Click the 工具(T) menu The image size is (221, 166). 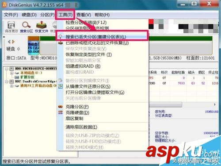point(65,15)
